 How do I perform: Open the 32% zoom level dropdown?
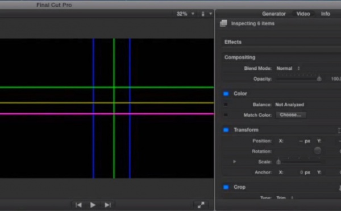[185, 14]
